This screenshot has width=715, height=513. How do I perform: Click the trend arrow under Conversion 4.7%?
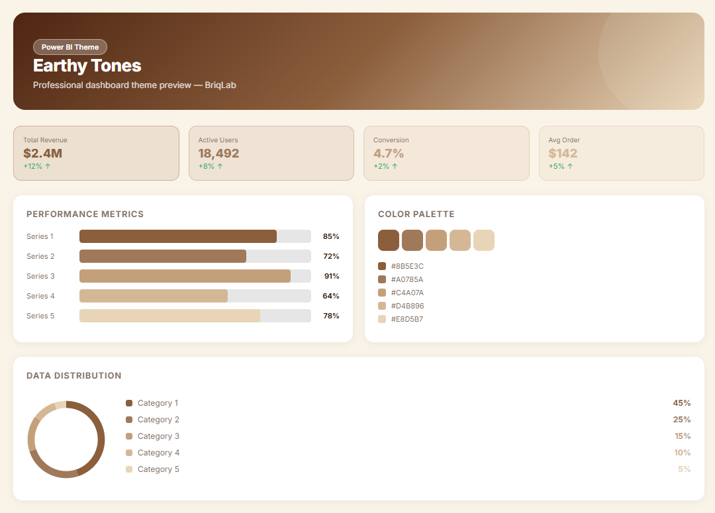(x=395, y=166)
